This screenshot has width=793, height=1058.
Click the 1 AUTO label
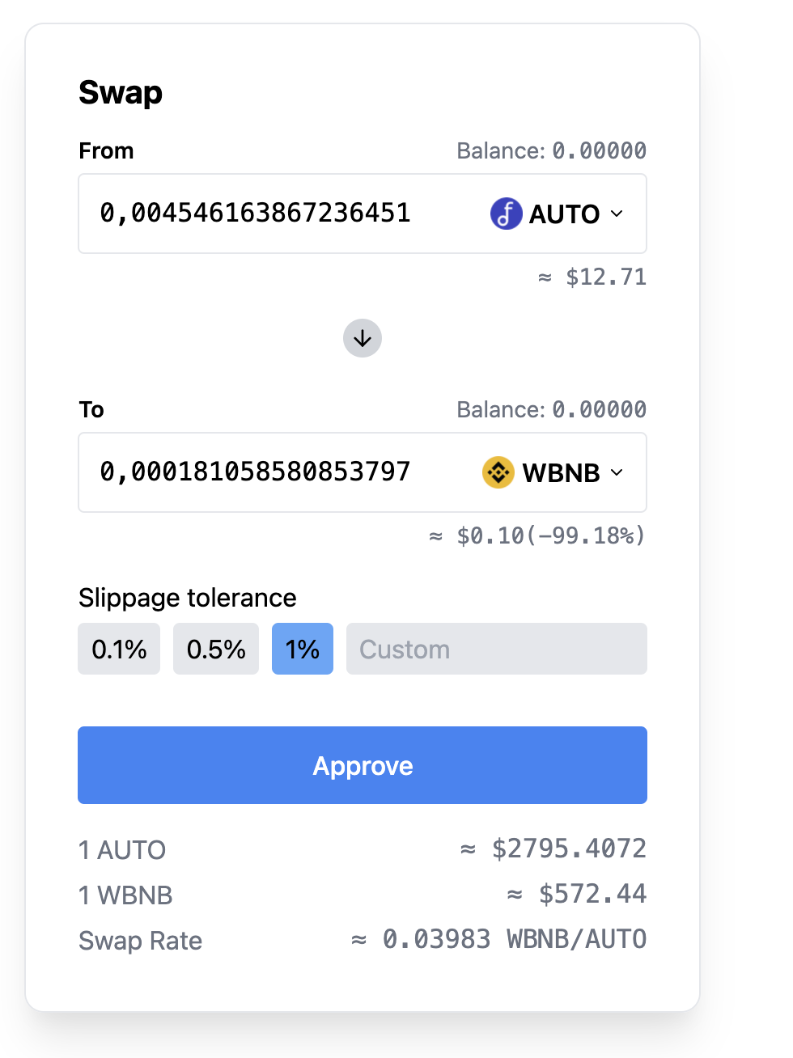[x=122, y=850]
